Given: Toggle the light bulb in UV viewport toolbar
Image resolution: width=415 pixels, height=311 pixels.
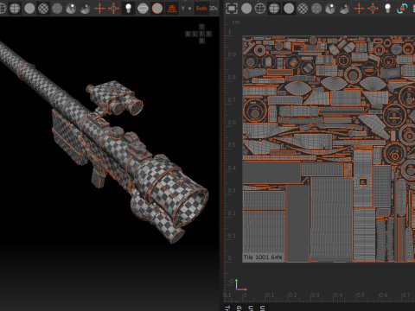Looking at the screenshot, I should point(387,9).
